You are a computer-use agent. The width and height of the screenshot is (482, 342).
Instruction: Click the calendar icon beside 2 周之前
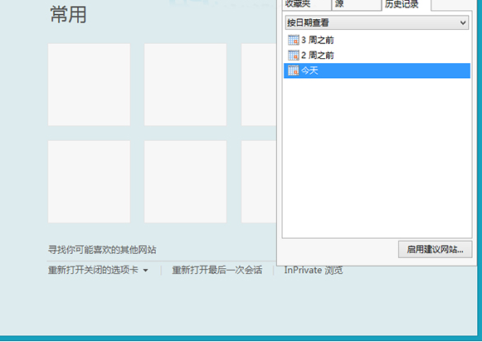click(293, 56)
